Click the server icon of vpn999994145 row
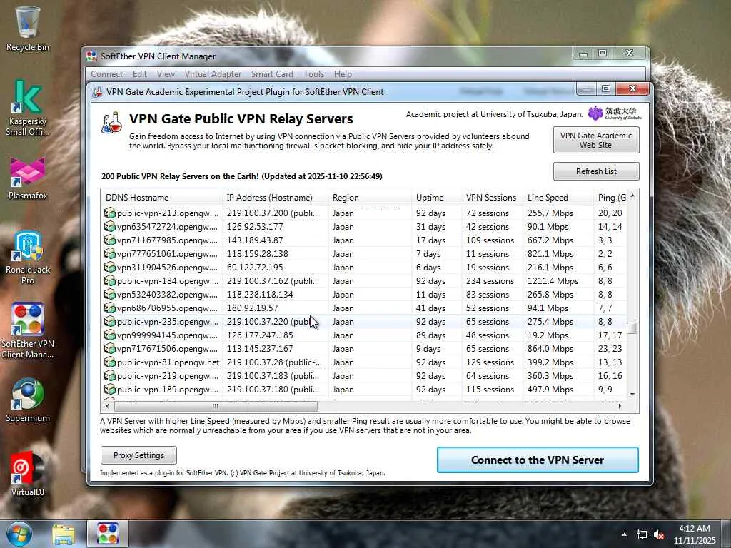This screenshot has width=731, height=548. click(109, 335)
